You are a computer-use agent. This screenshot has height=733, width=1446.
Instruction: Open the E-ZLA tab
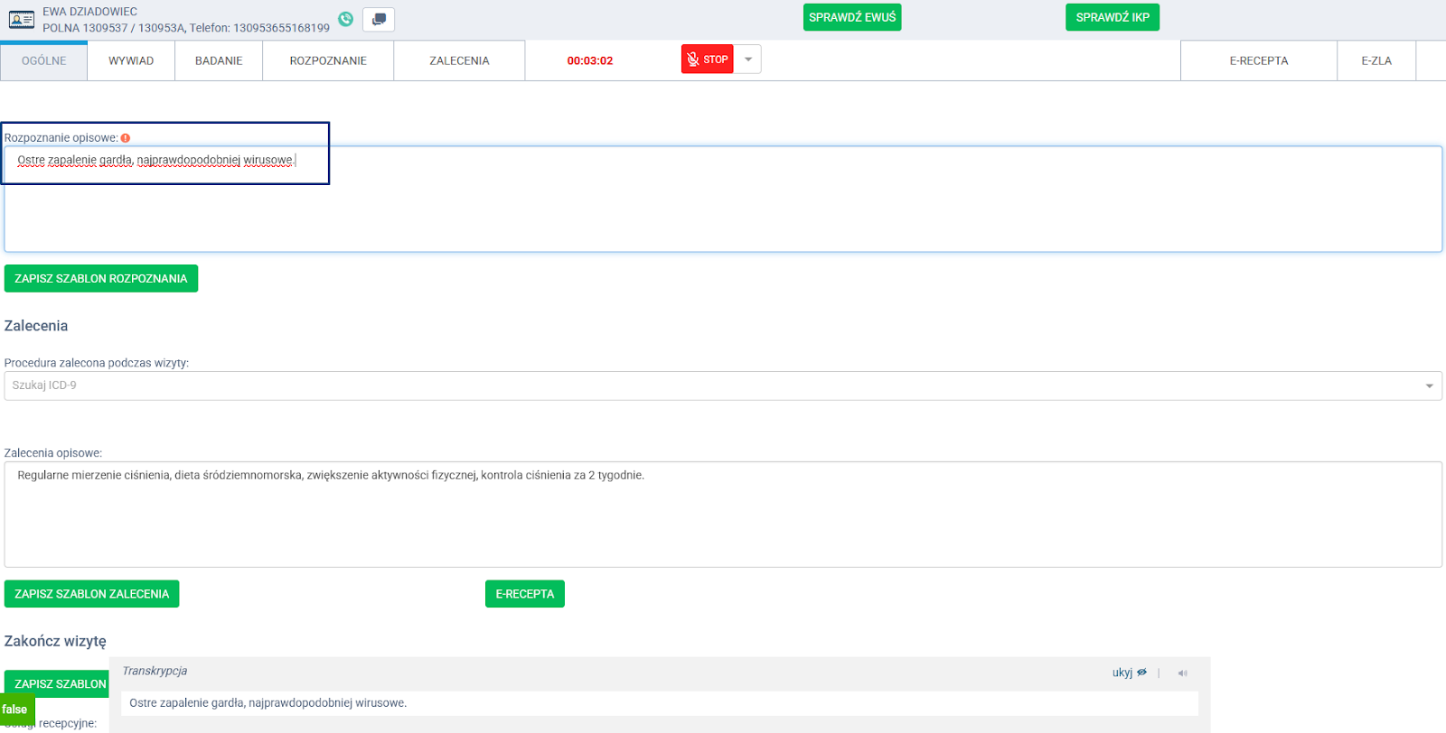click(x=1376, y=60)
